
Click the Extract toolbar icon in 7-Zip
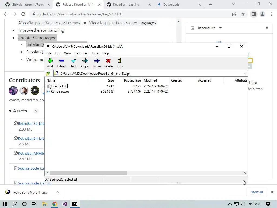click(x=62, y=61)
